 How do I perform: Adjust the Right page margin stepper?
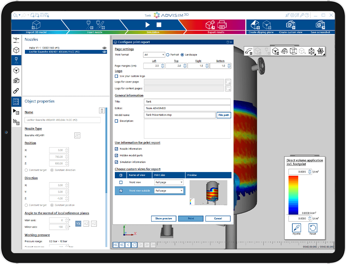pyautogui.click(x=207, y=66)
